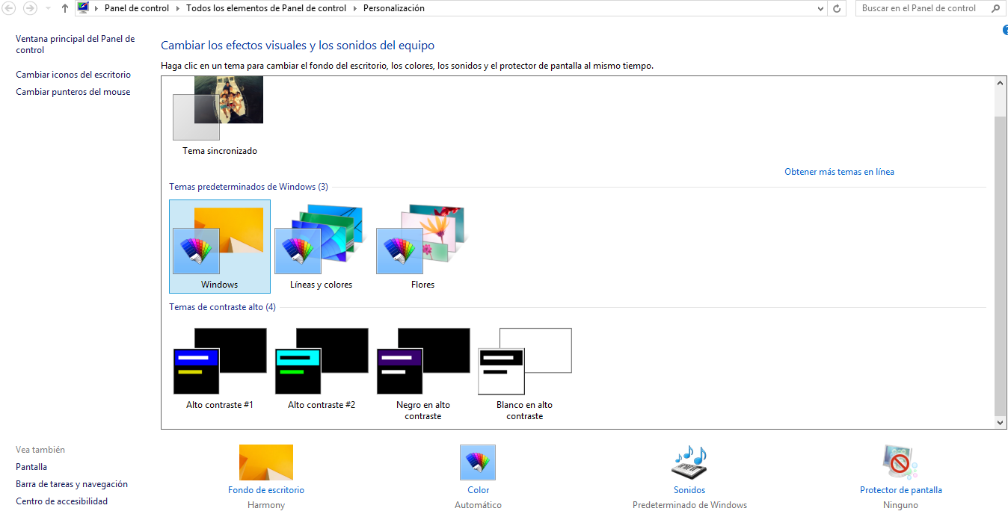The height and width of the screenshot is (520, 1008).
Task: Click the theme list scrollbar up arrow
Action: pos(1001,83)
